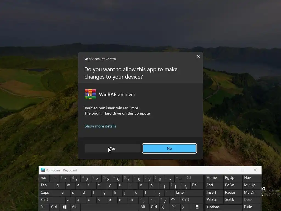Tap the Pause key
This screenshot has width=281, height=211.
232,193
